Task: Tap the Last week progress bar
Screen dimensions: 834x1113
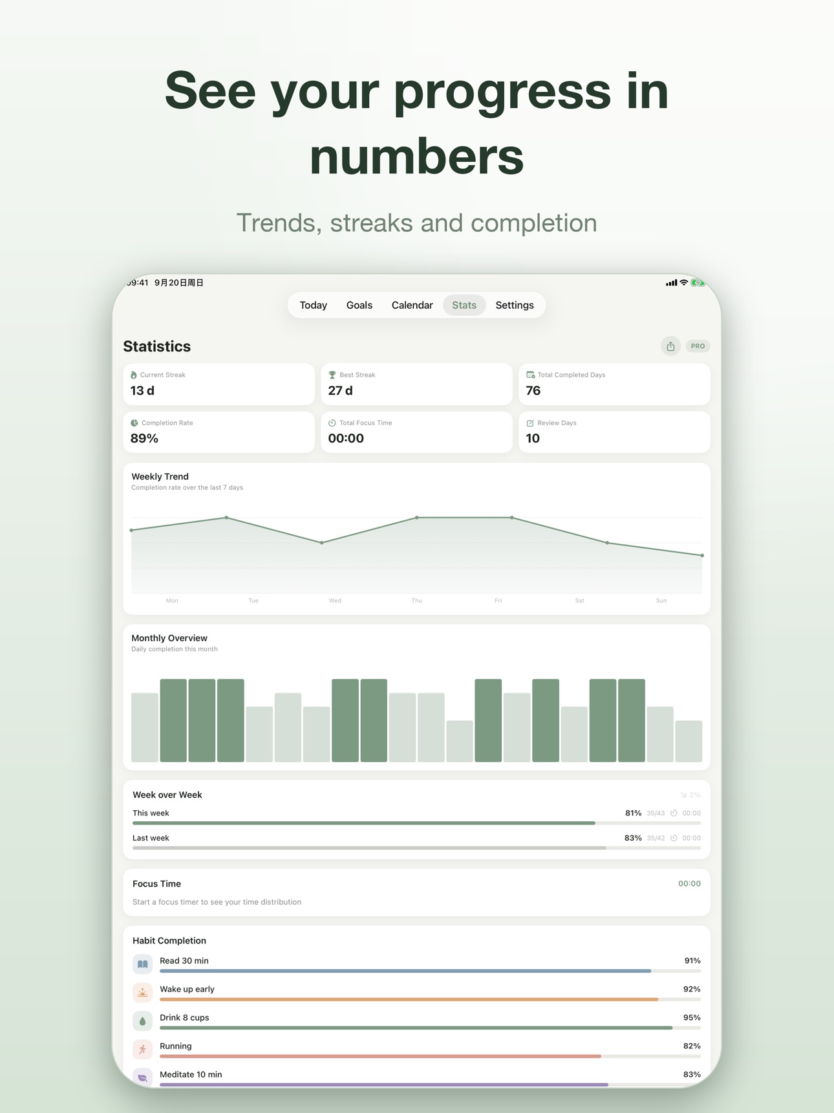Action: [x=416, y=848]
